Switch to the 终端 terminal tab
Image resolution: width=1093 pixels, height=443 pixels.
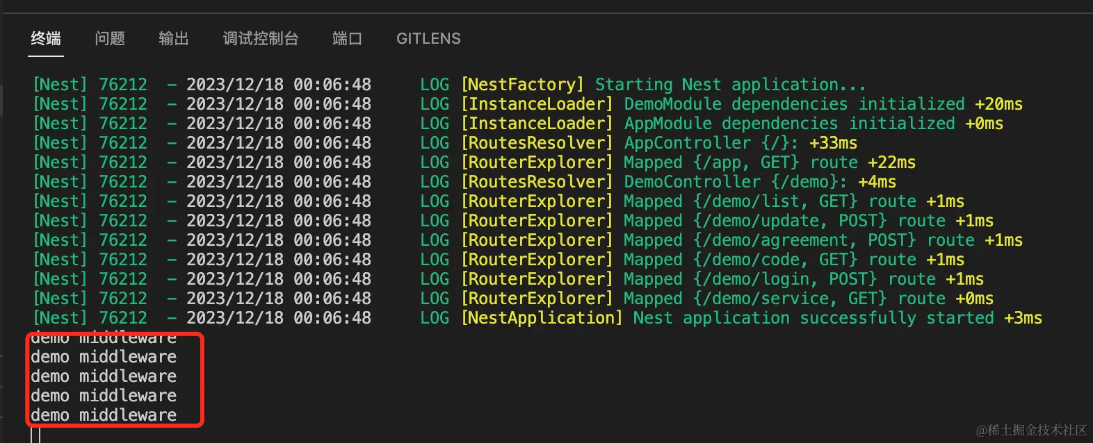(x=46, y=39)
